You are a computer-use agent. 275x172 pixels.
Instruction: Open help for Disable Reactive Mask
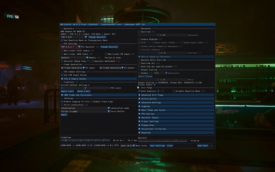tap(203, 91)
